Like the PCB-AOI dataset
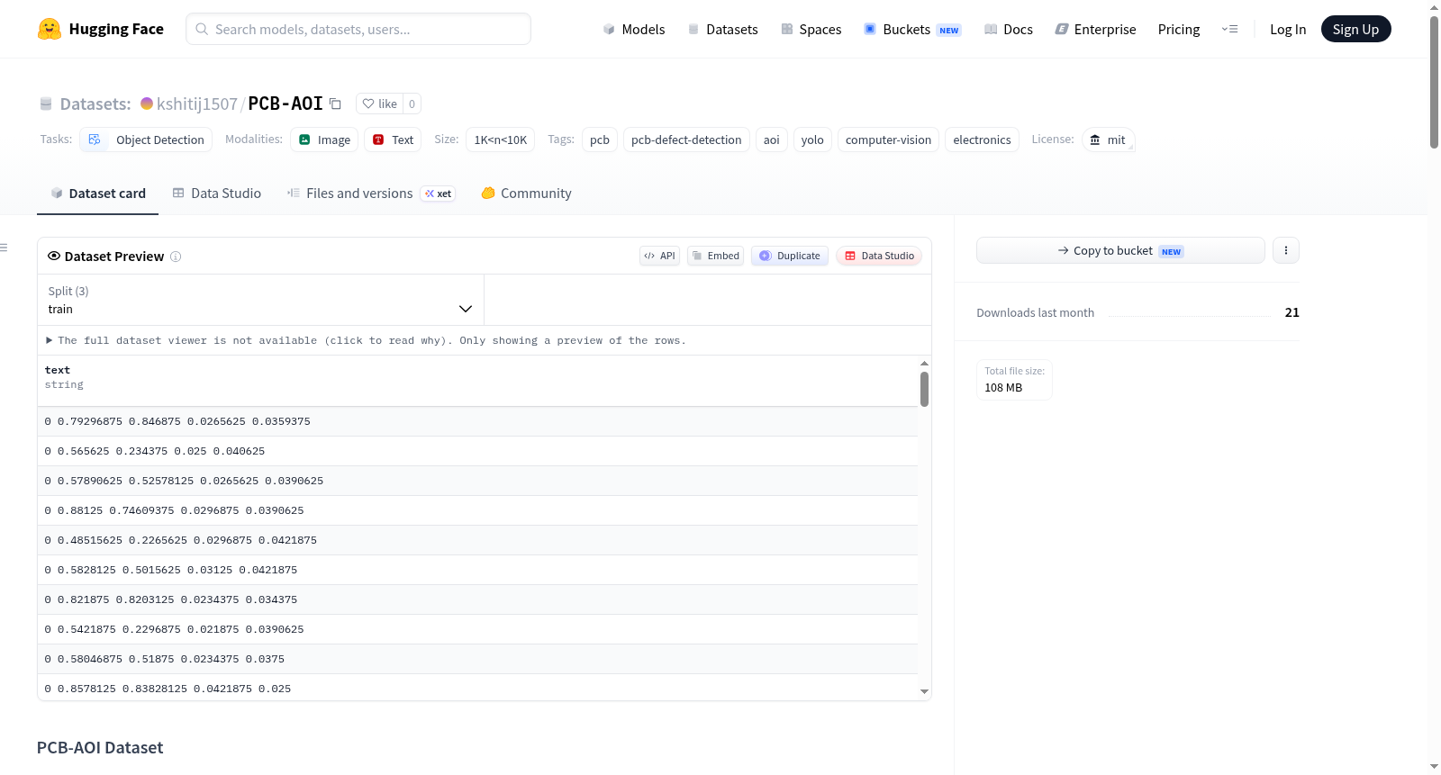1441x775 pixels. (379, 104)
